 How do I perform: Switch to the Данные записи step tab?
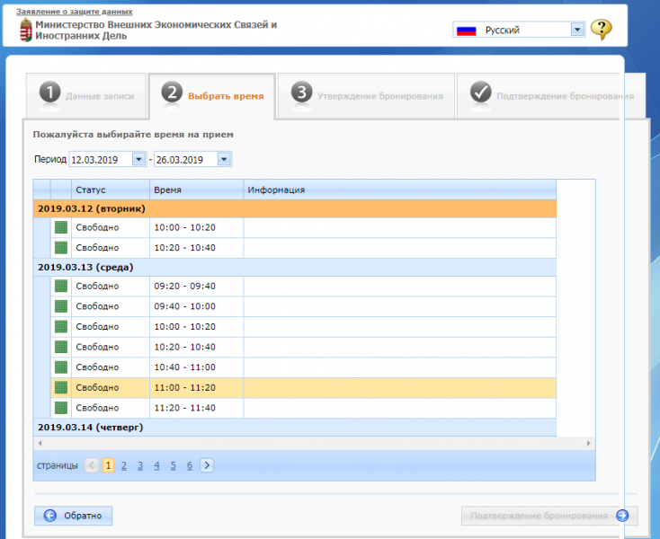coord(86,96)
